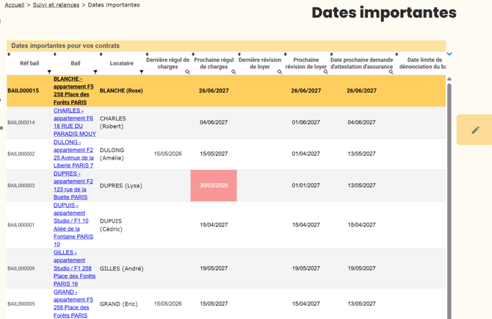The width and height of the screenshot is (492, 319).
Task: Select the highlighted BAIL000015 row
Action: click(226, 90)
